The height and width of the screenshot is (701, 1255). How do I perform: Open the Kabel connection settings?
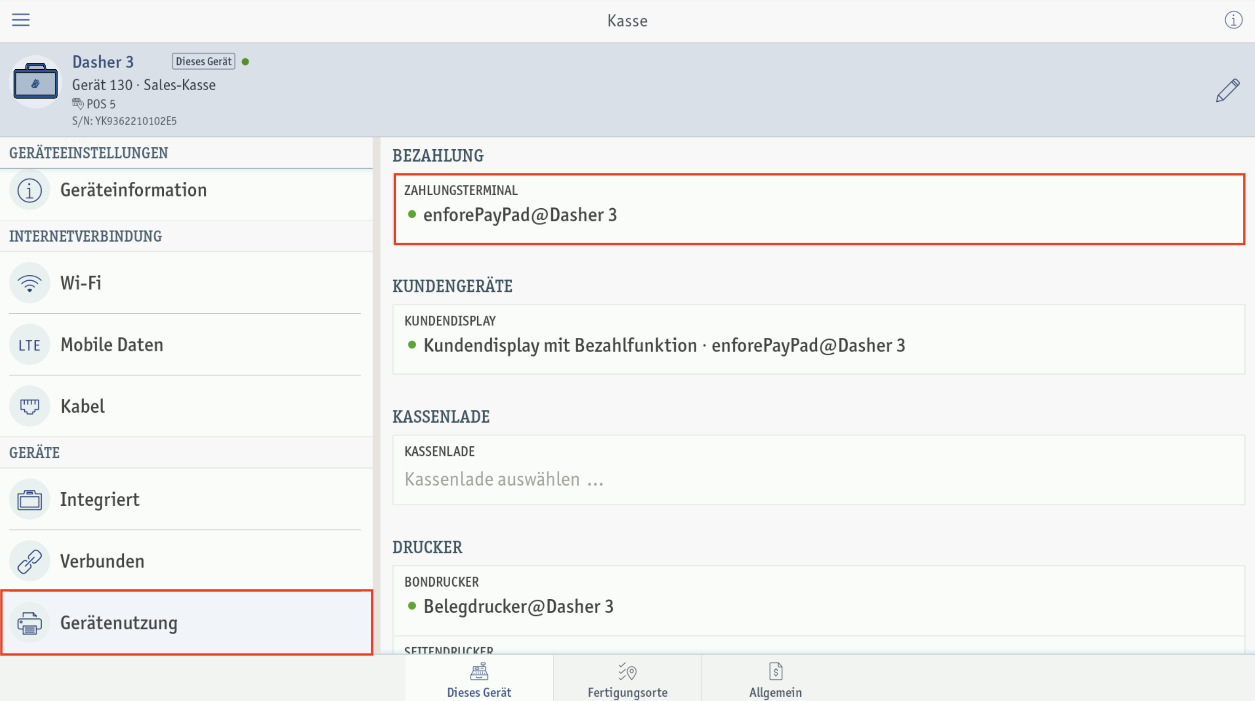click(186, 406)
